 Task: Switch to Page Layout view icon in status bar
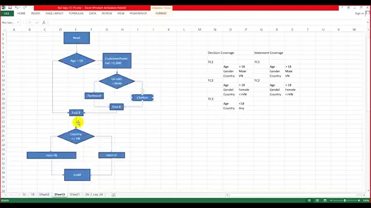pyautogui.click(x=317, y=200)
